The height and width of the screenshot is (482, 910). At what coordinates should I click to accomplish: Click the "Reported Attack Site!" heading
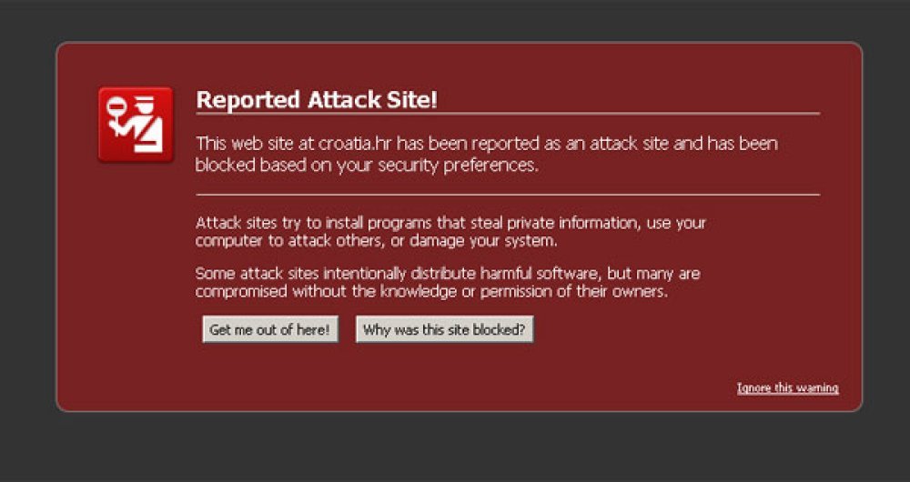pos(317,100)
